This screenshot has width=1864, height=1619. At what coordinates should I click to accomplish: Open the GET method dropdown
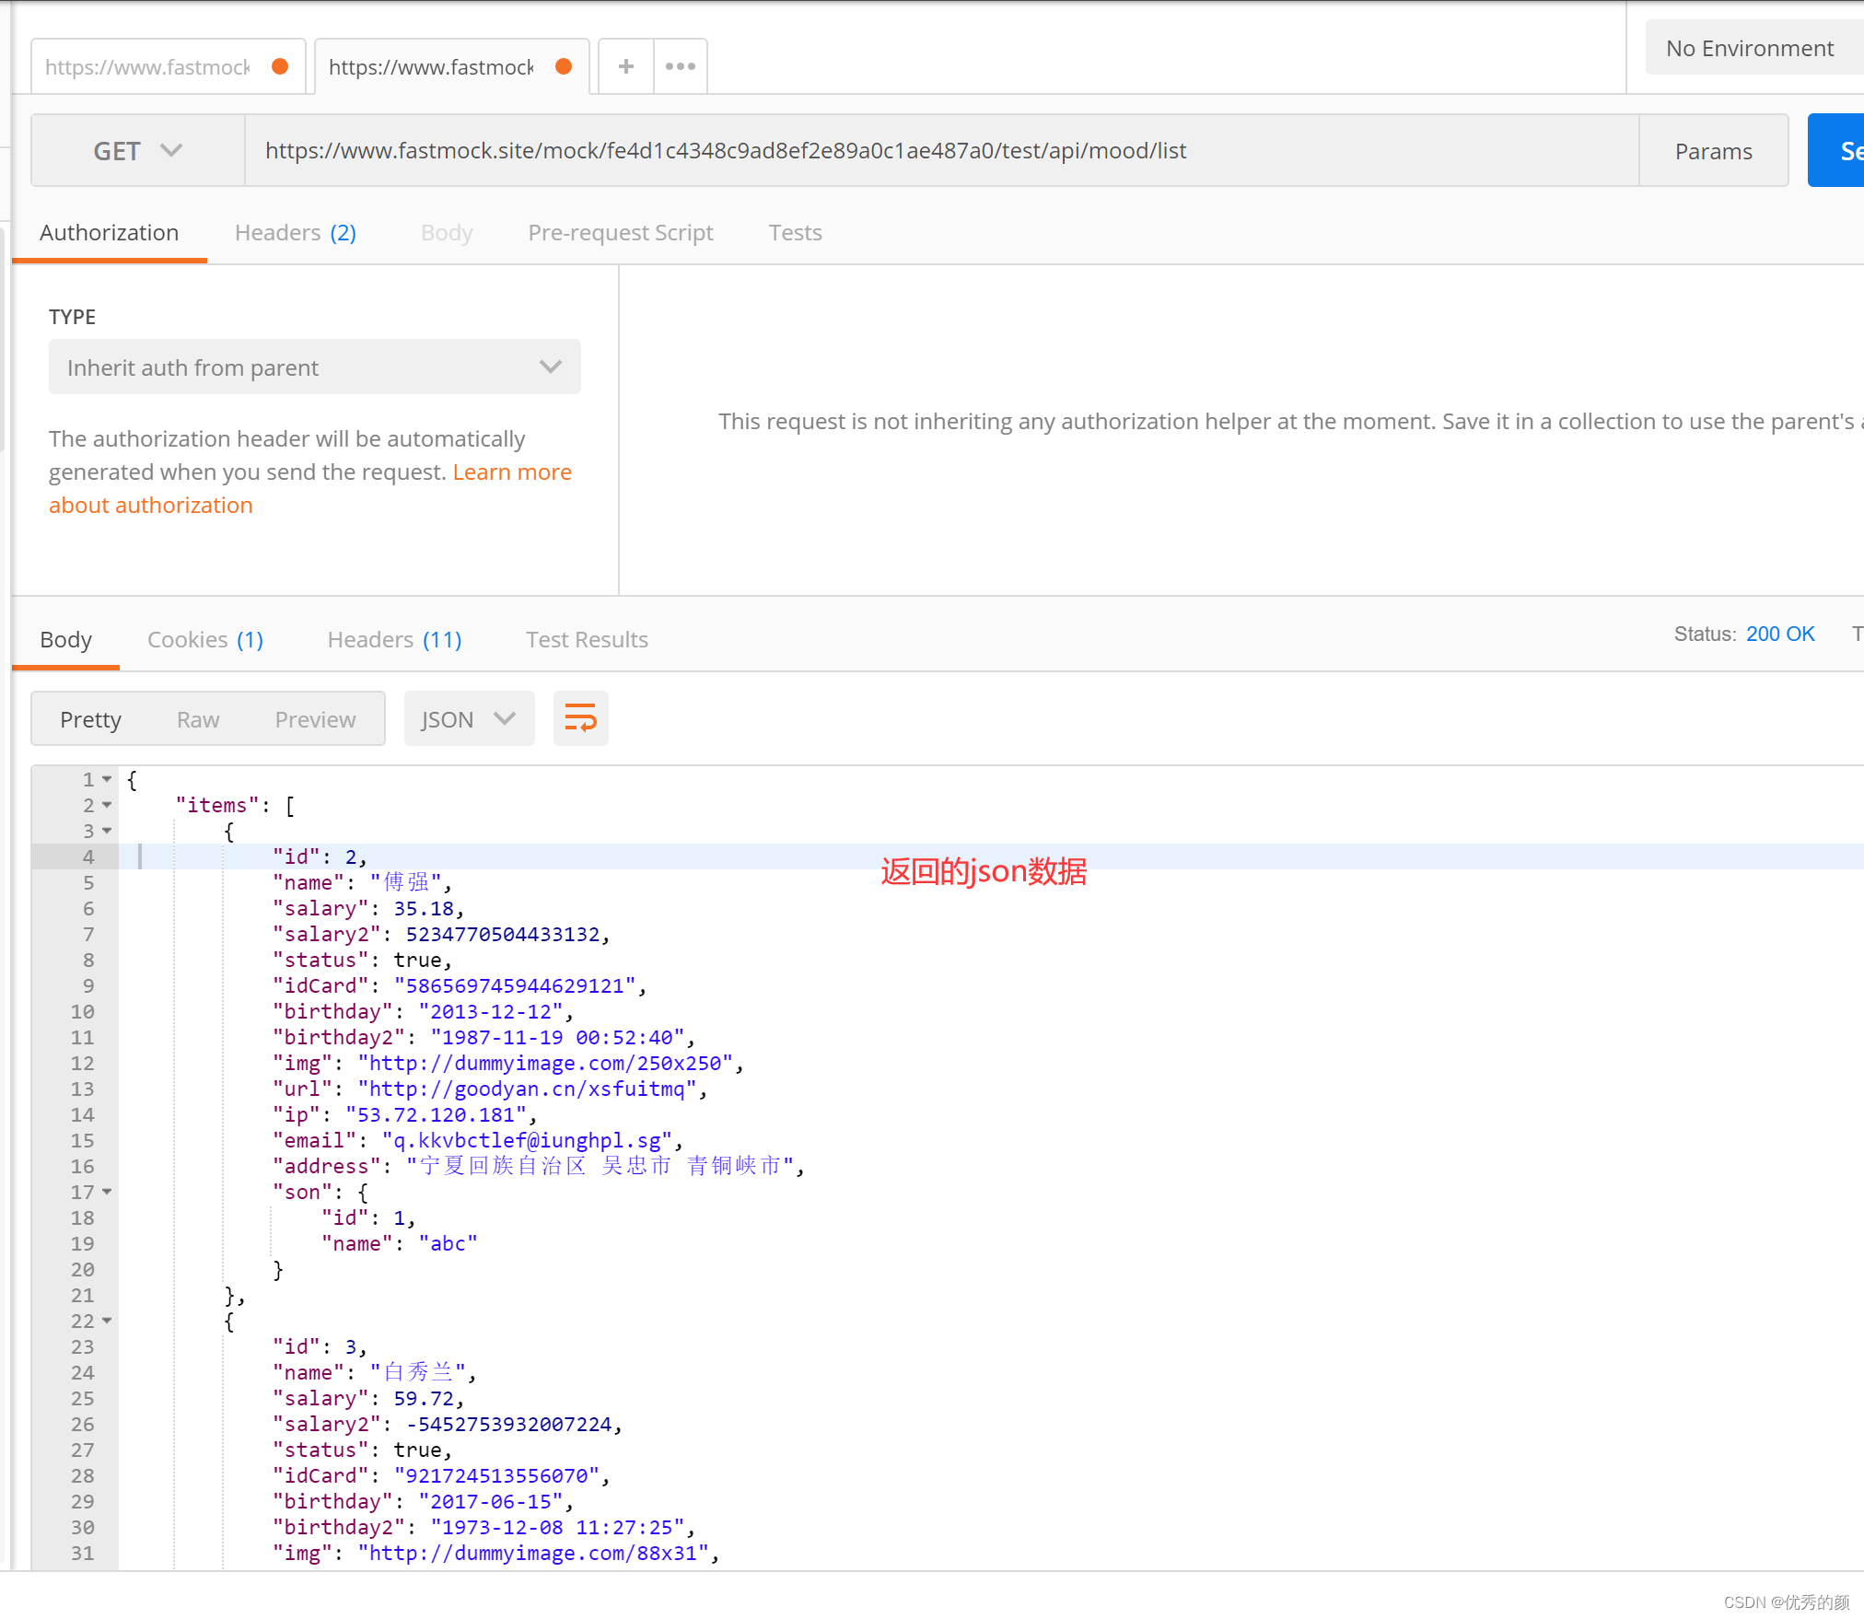(138, 150)
